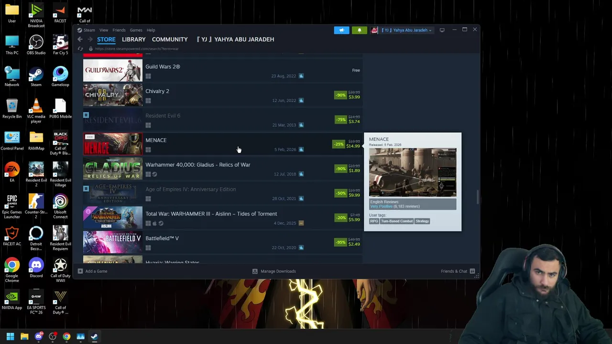Open OBS Studio desktop shortcut
Image resolution: width=612 pixels, height=344 pixels.
pyautogui.click(x=36, y=45)
